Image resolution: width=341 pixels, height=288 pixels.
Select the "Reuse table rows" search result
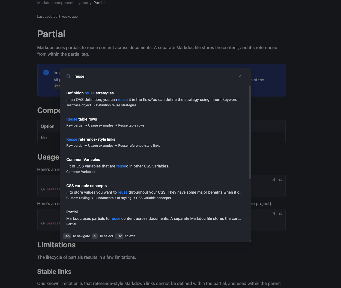click(82, 119)
